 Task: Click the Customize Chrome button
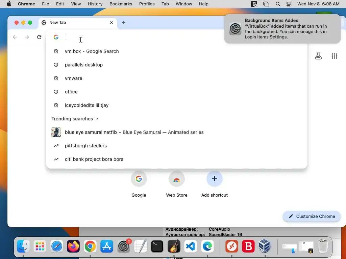pos(312,216)
